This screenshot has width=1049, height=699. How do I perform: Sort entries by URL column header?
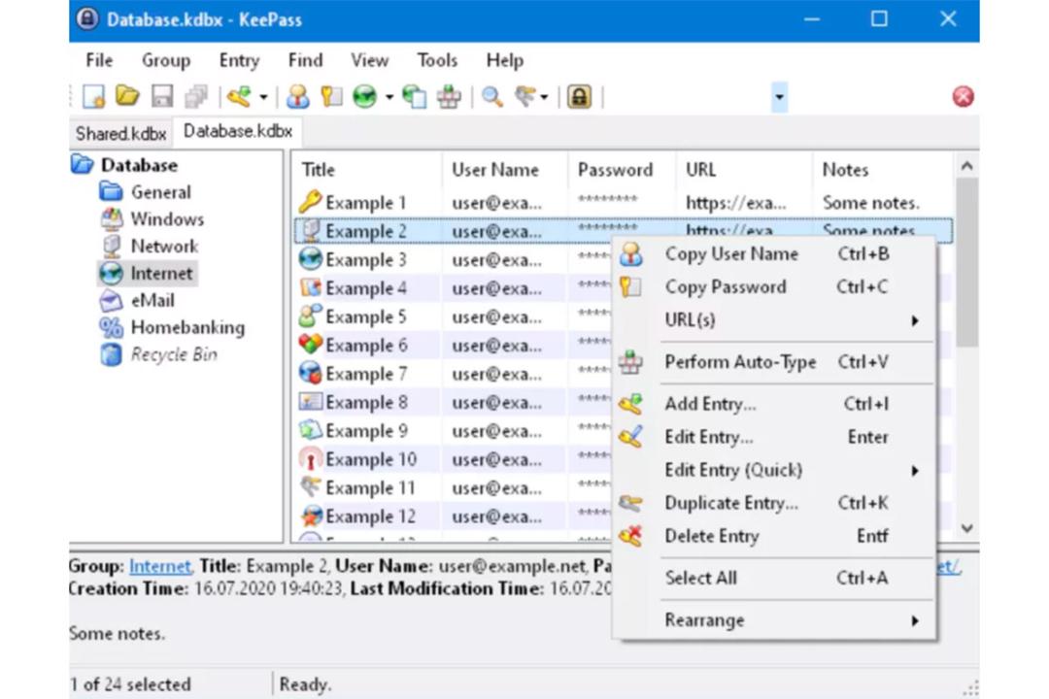[745, 170]
